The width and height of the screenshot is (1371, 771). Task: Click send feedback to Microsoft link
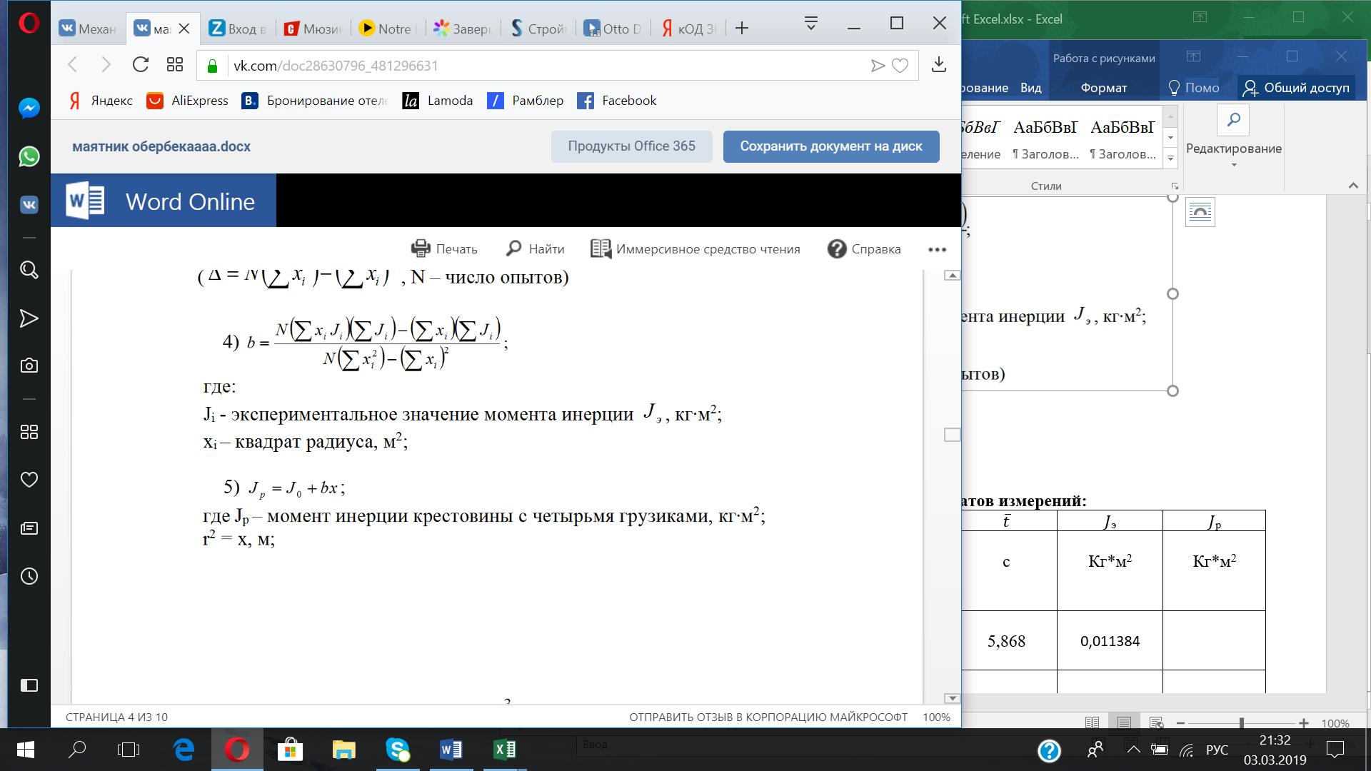(768, 717)
